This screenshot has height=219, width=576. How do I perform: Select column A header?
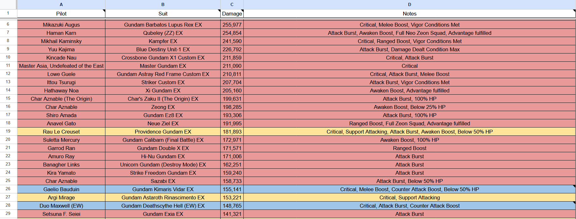click(x=61, y=4)
